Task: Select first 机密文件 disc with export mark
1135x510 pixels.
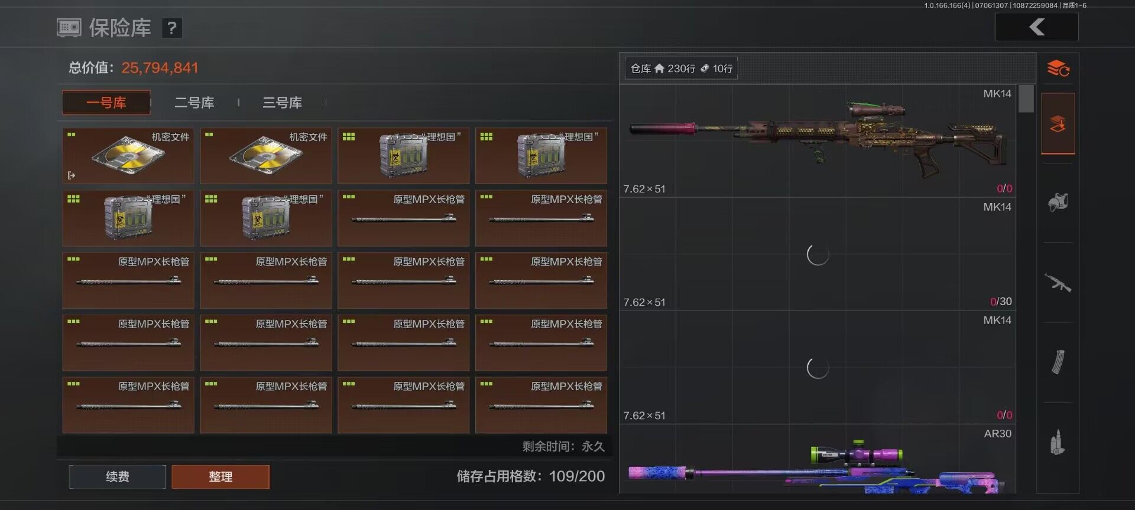Action: [128, 155]
